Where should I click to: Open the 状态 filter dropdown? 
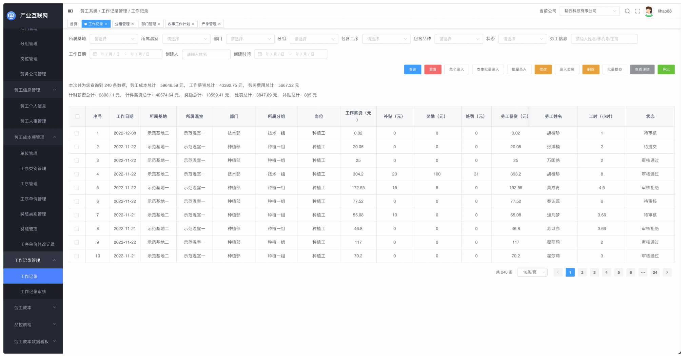pos(523,39)
